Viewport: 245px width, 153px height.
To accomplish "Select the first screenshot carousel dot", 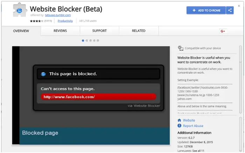I will (83, 41).
